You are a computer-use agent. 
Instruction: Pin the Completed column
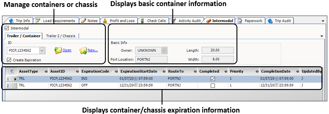click(x=226, y=71)
